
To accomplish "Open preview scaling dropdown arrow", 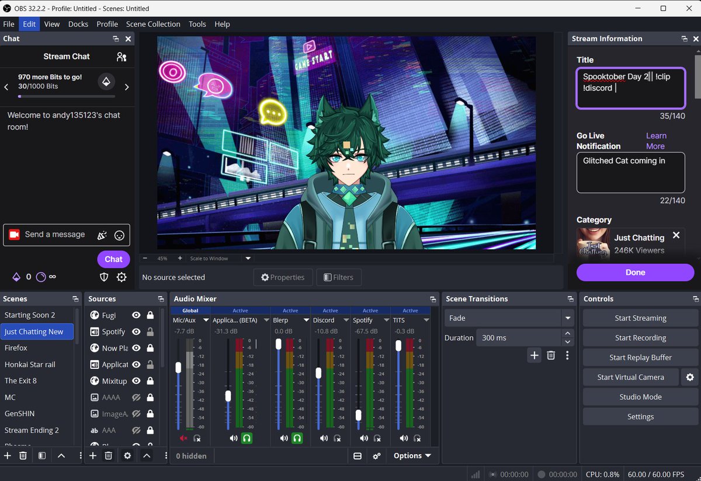I will coord(248,258).
